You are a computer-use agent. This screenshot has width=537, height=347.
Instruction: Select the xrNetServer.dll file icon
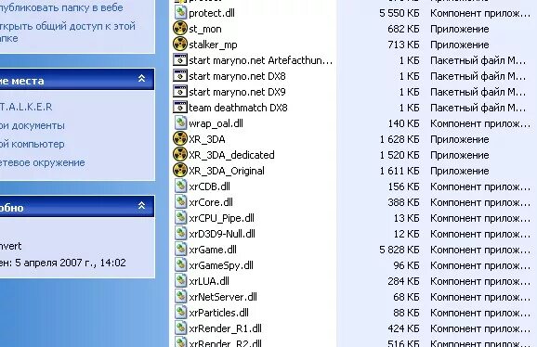(x=180, y=296)
